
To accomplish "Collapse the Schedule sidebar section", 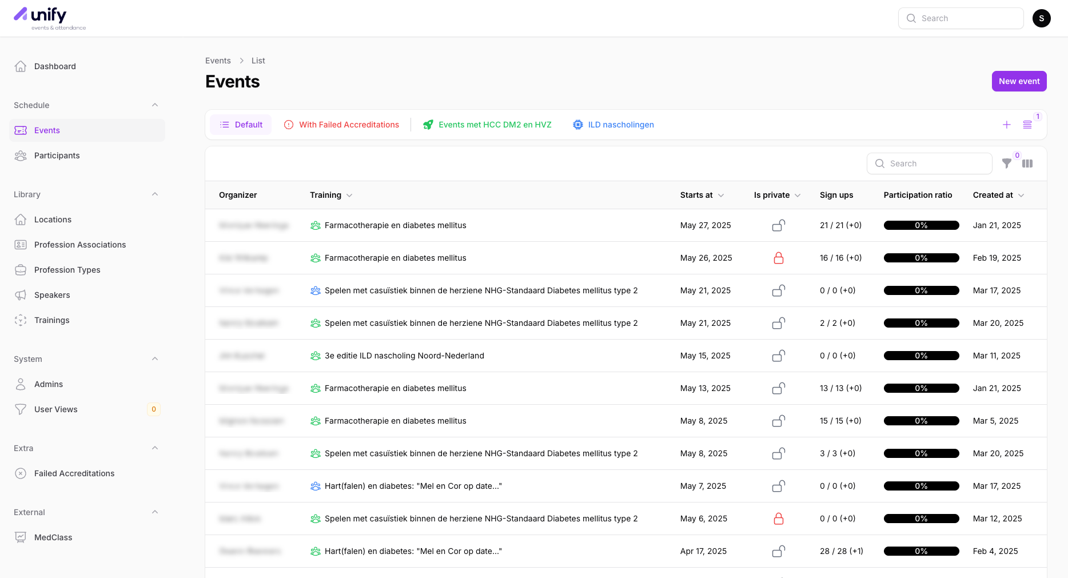I will point(155,105).
